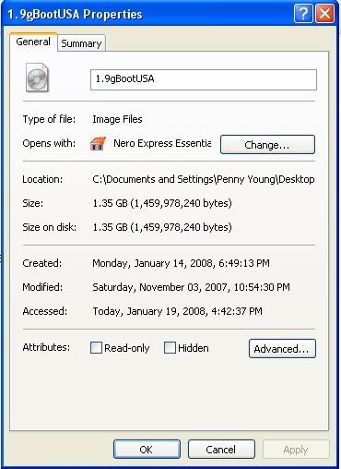Screen dimensions: 341x469
Task: Switch to the Summary tab
Action: click(x=81, y=43)
